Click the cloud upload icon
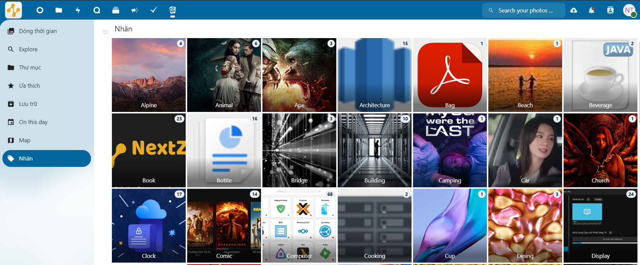 click(574, 10)
